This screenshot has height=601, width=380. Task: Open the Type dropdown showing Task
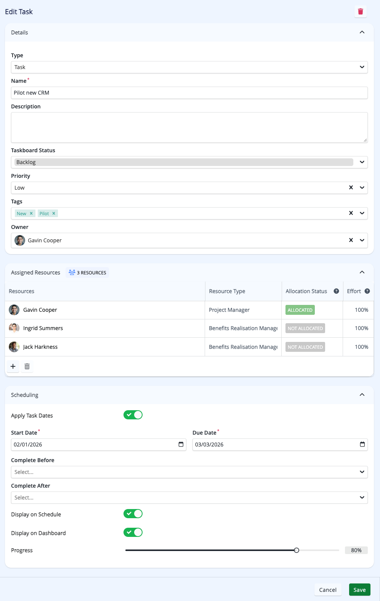(189, 67)
